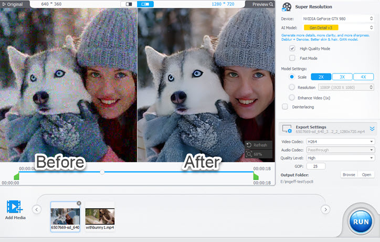Click the 1280 * 720 output size label
Image resolution: width=380 pixels, height=242 pixels.
223,4
